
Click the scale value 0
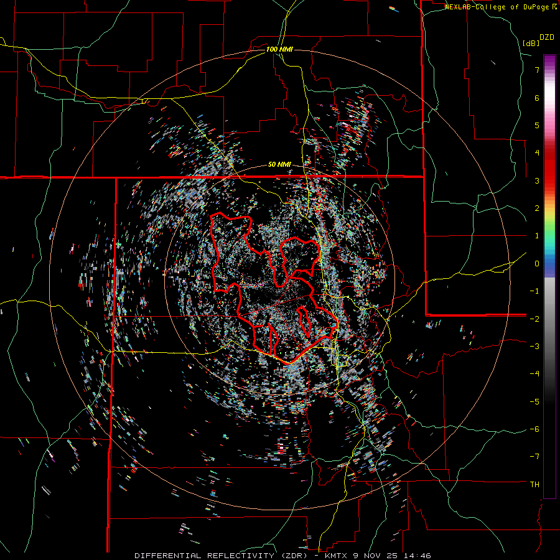(x=537, y=264)
